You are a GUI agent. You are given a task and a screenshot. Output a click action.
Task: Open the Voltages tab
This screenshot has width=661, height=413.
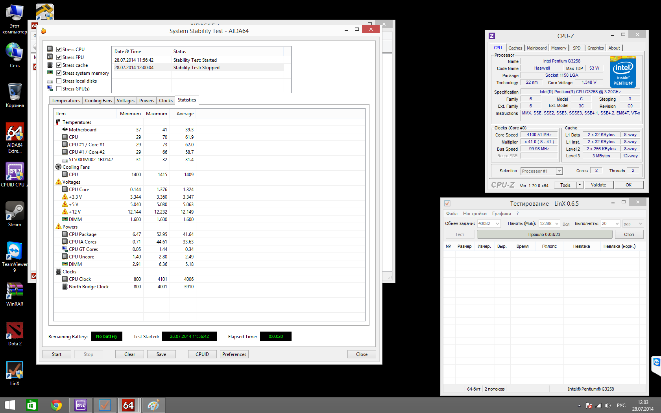[x=126, y=101]
